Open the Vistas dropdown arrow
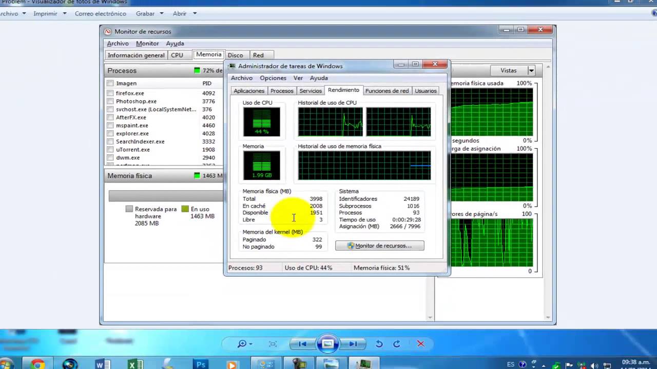Viewport: 657px width, 369px height. pyautogui.click(x=531, y=71)
